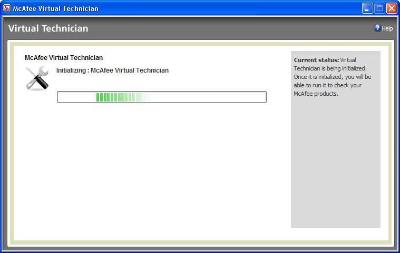Click the 'Virtual Technician' header title

point(48,28)
